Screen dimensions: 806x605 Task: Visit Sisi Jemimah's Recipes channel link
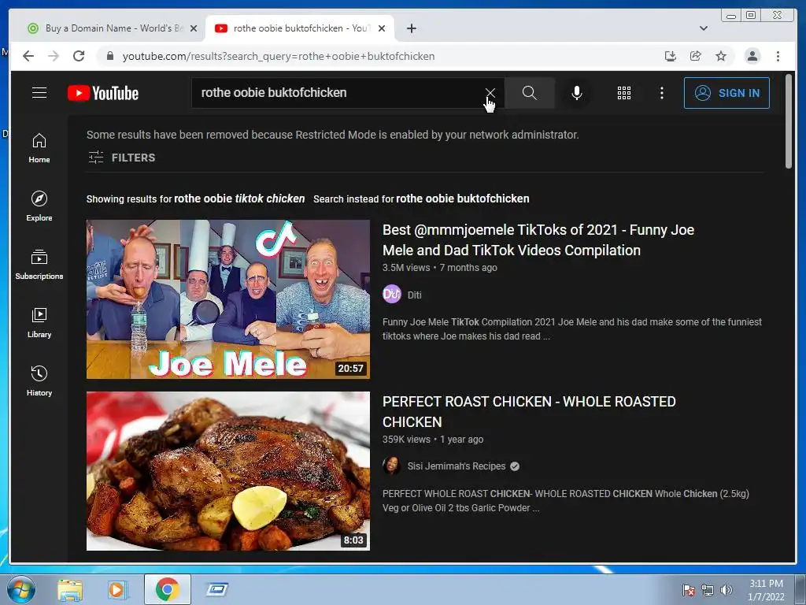pyautogui.click(x=457, y=466)
